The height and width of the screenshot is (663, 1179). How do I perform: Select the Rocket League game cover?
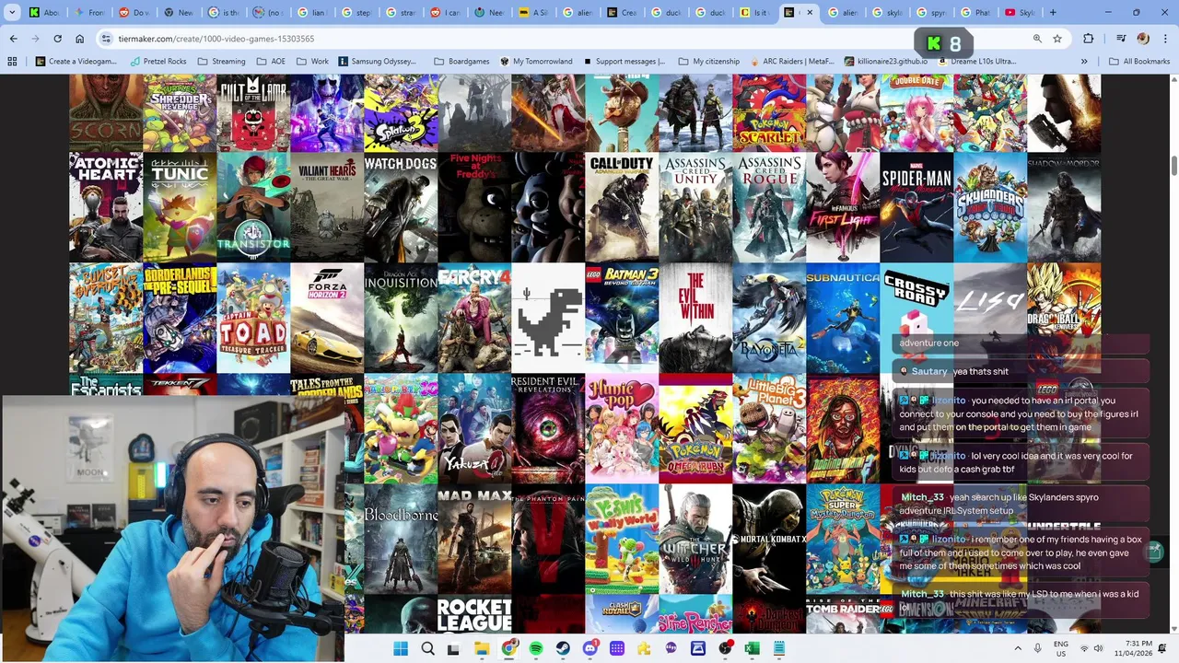(474, 614)
